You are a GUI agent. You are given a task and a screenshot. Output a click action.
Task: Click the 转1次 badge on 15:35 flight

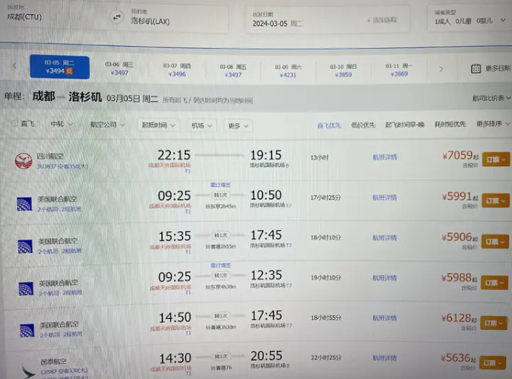[221, 235]
